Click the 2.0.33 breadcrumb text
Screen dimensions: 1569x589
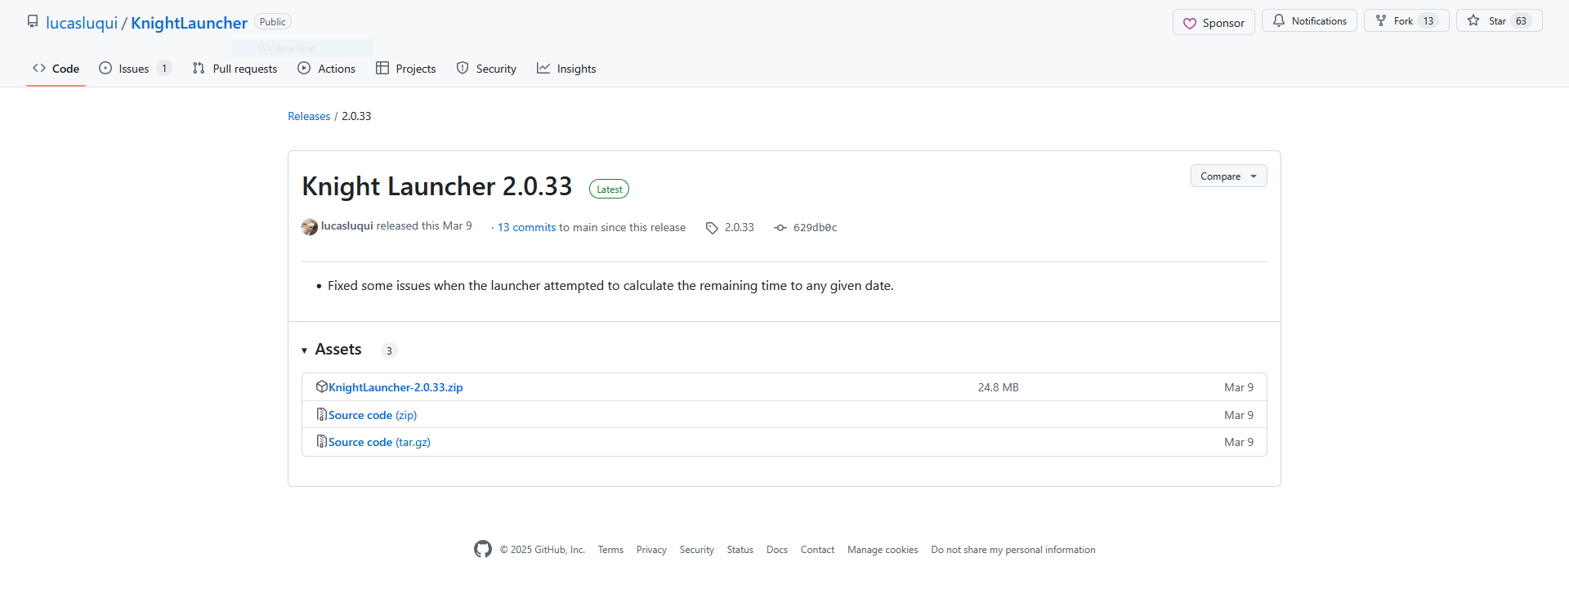356,116
